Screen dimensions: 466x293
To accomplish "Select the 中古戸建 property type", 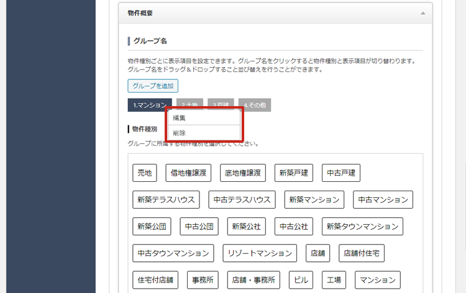I will (341, 173).
